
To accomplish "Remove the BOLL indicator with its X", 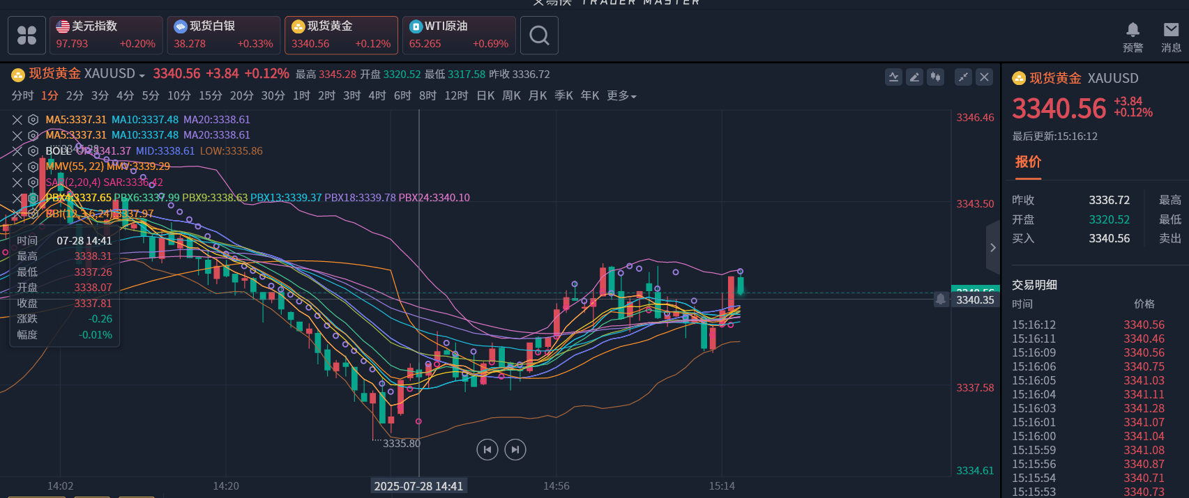I will tap(17, 151).
